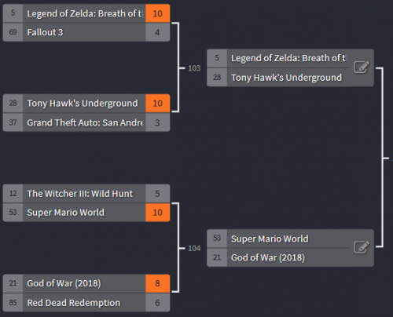Image resolution: width=393 pixels, height=317 pixels.
Task: Click Fallout 3 score of 4
Action: (157, 32)
